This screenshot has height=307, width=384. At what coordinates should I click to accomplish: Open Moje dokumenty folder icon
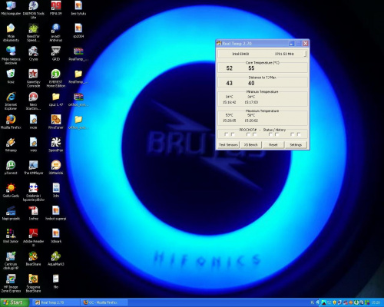tap(11, 32)
